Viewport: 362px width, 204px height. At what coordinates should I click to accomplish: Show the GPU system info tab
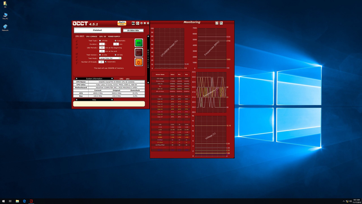(x=128, y=79)
